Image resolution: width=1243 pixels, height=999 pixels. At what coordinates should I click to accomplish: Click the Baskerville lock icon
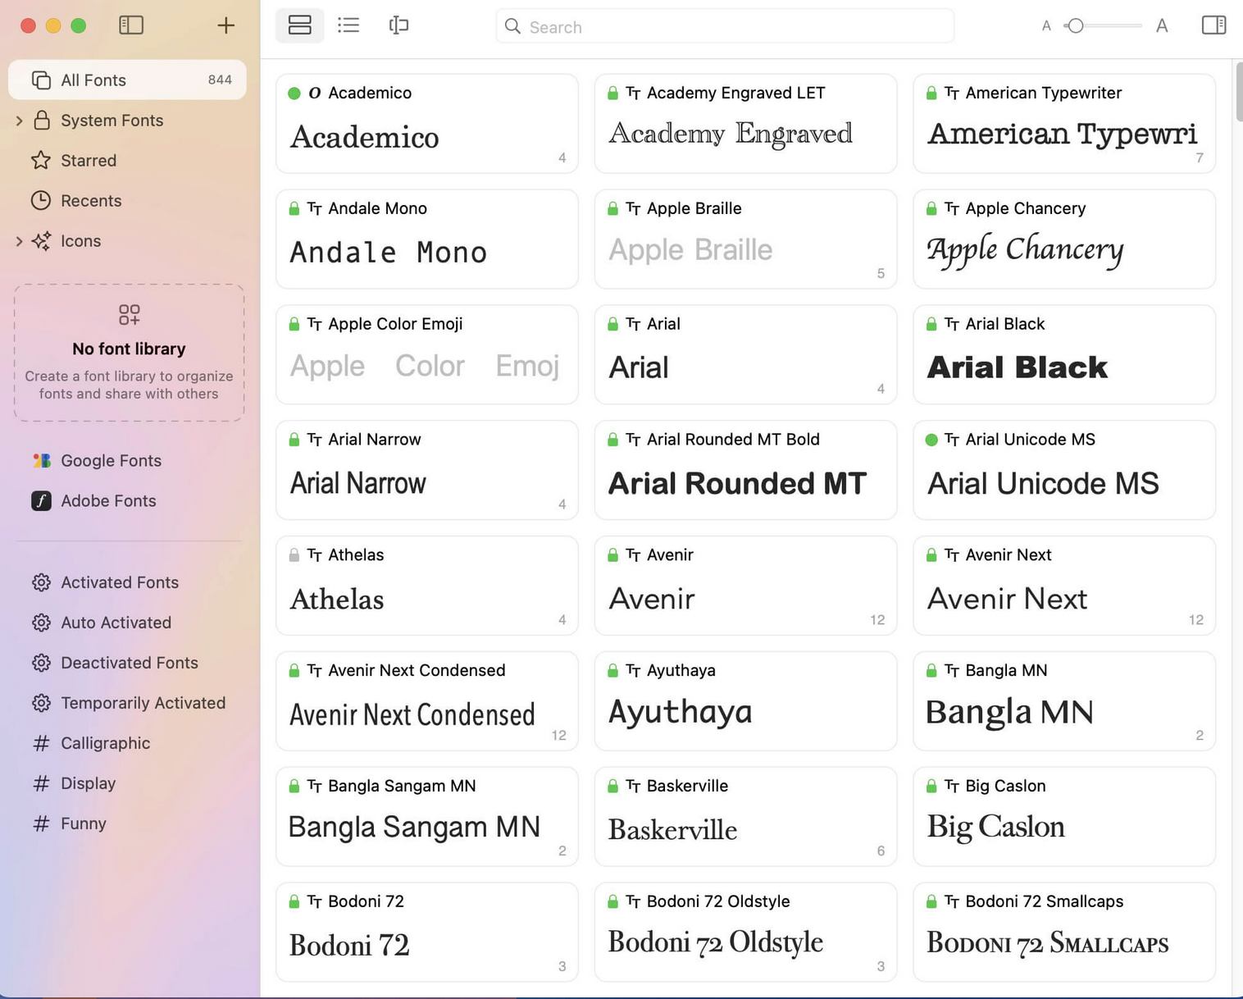pos(612,786)
